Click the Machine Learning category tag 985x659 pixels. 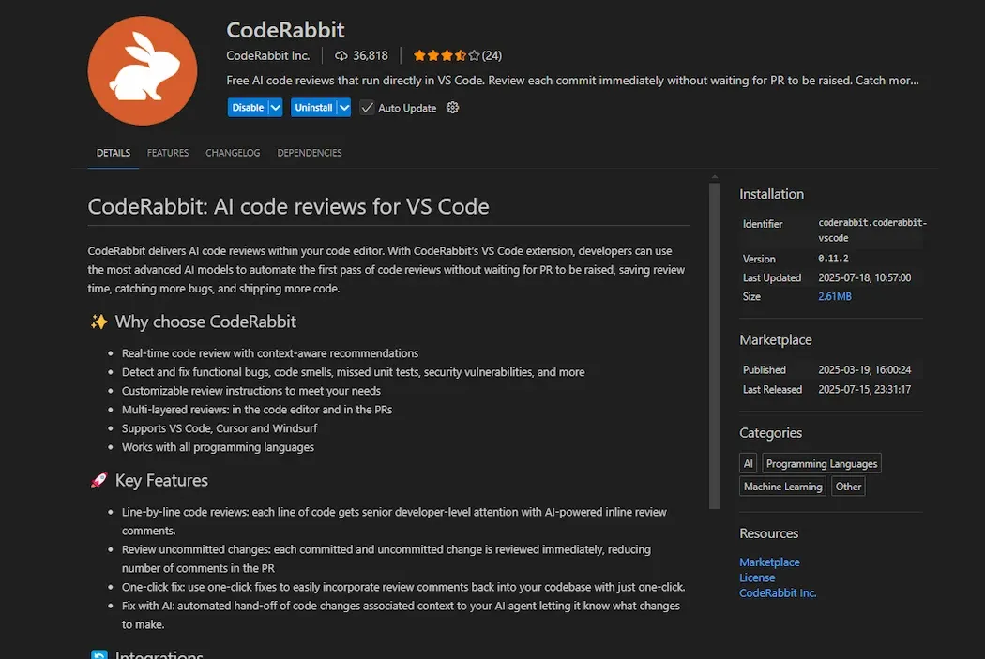(782, 487)
